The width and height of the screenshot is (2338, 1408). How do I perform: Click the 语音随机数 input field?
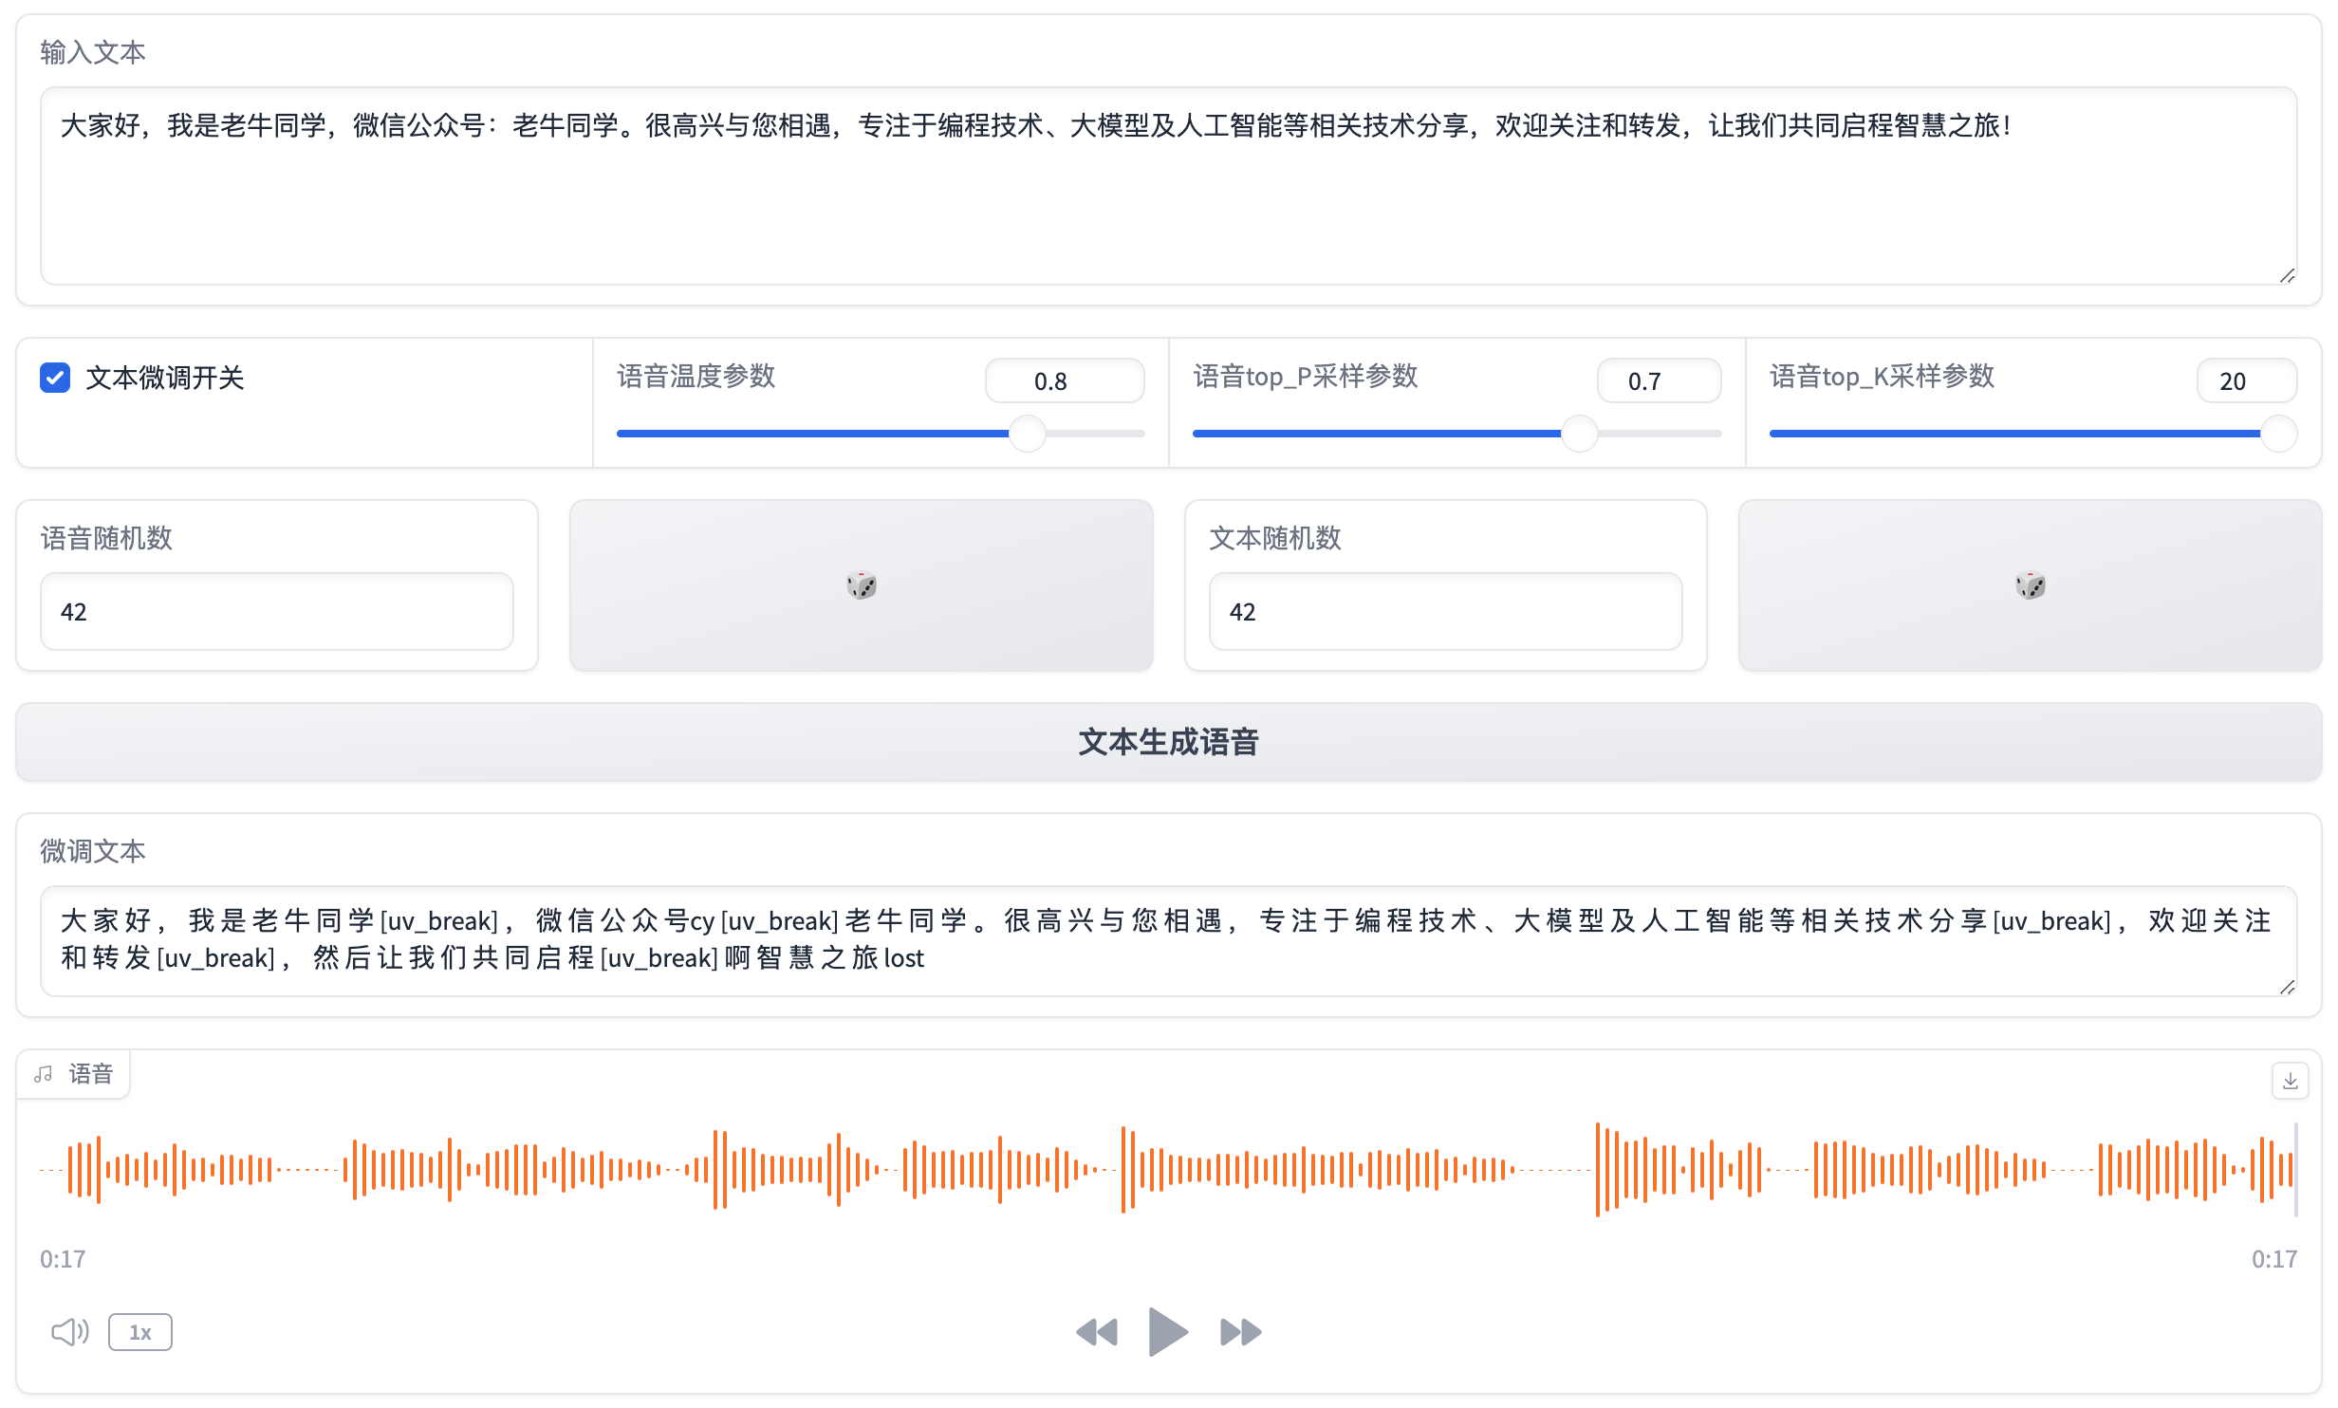click(x=276, y=612)
